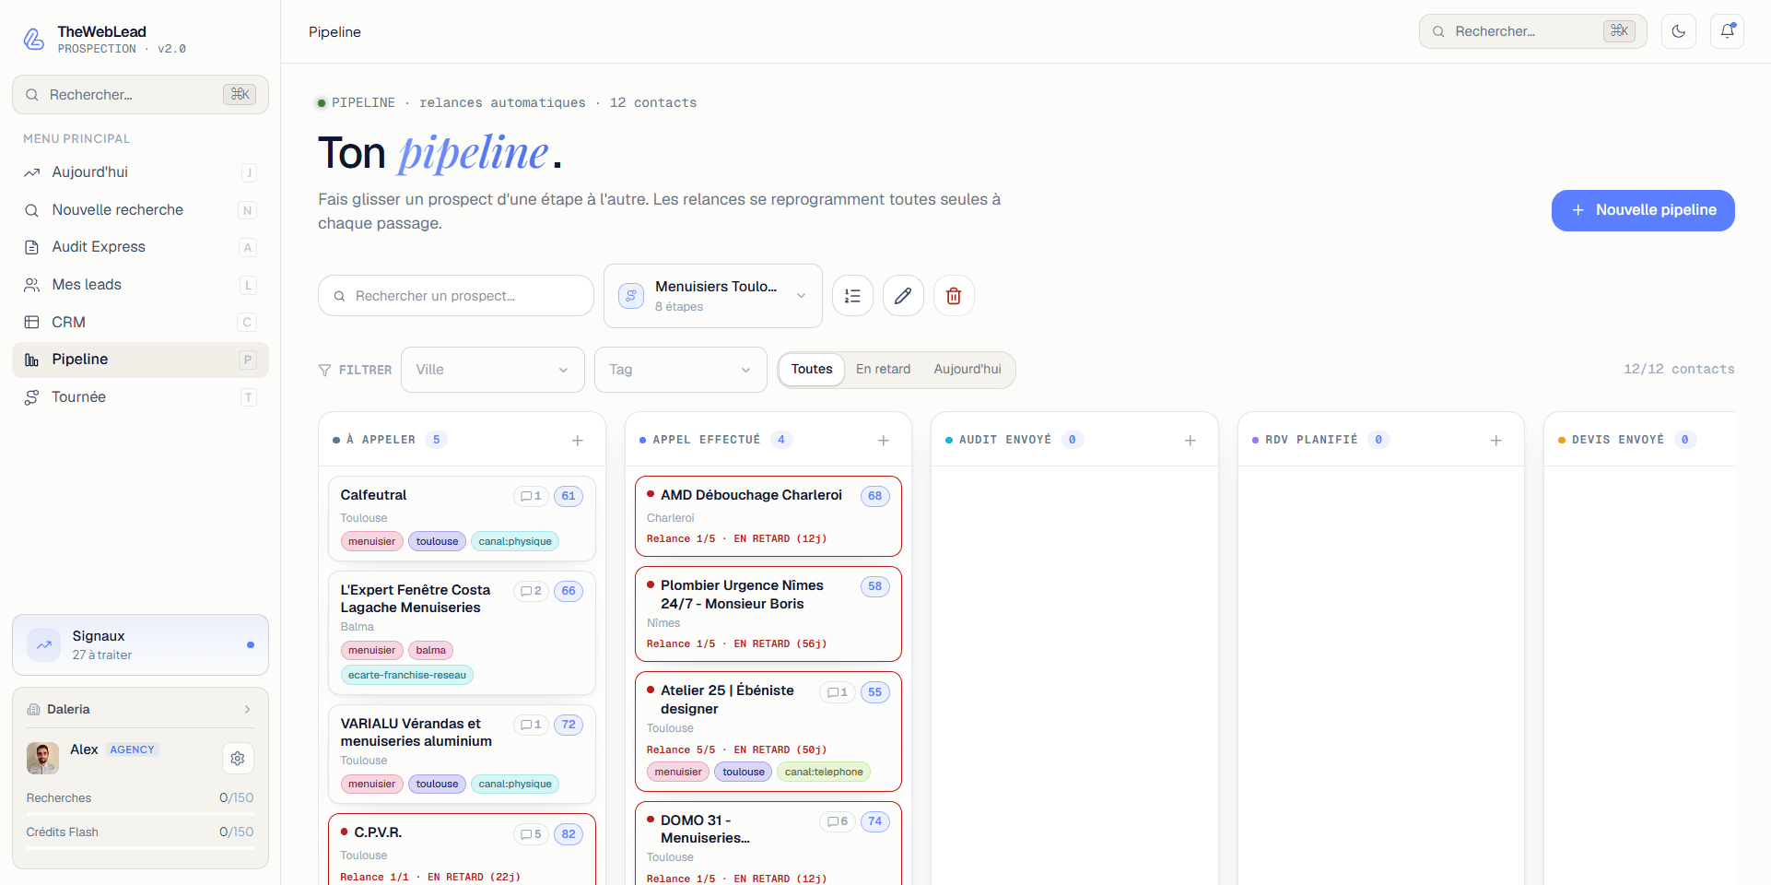Go to CRM menu item
Screen dimensions: 1771x885
click(140, 323)
